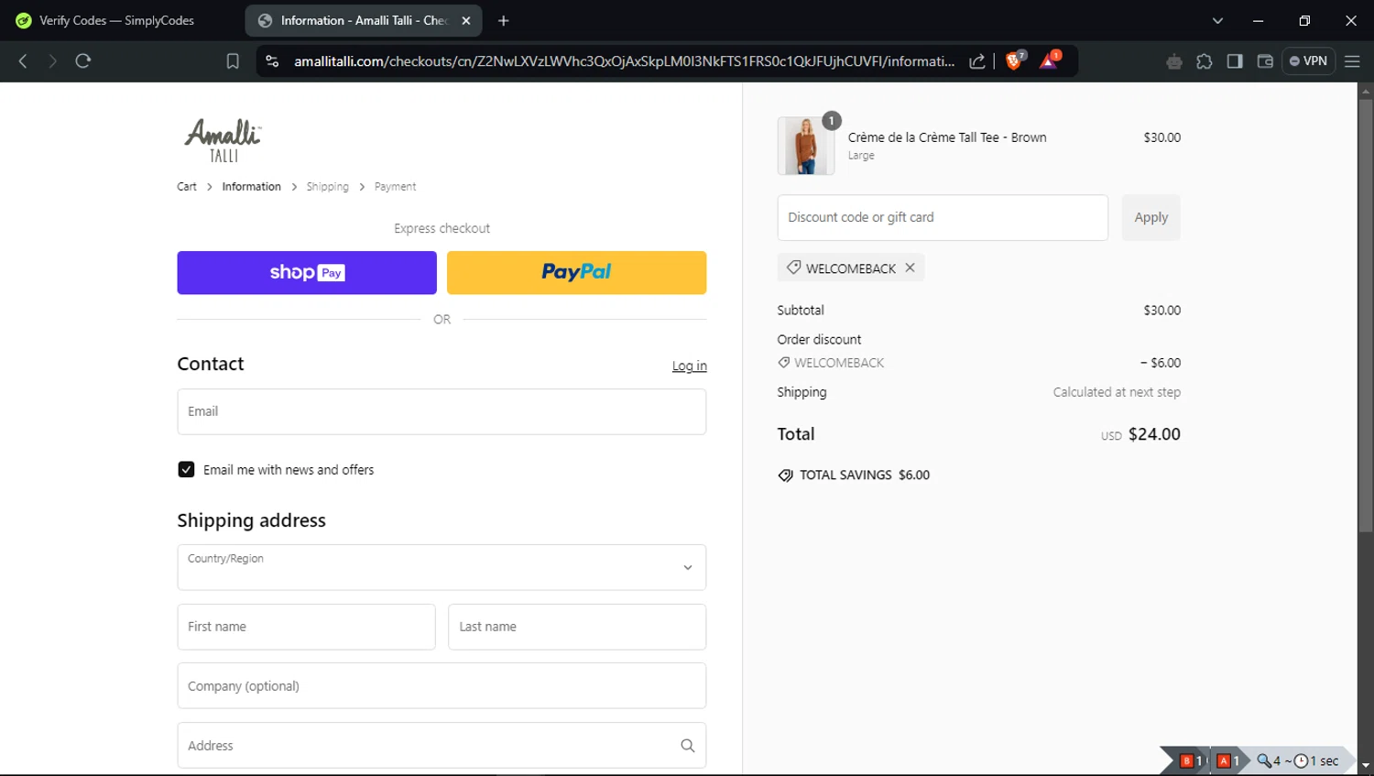Open the browser hamburger menu

tap(1352, 61)
